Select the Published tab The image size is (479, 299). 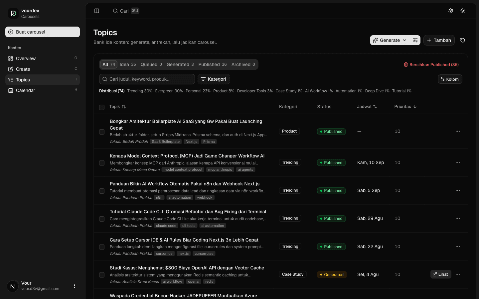(x=213, y=64)
